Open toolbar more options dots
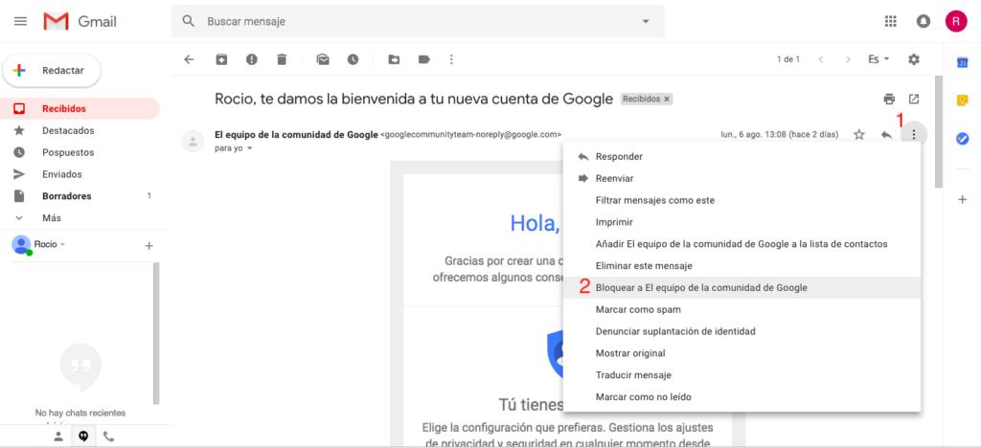The image size is (981, 448). point(451,59)
